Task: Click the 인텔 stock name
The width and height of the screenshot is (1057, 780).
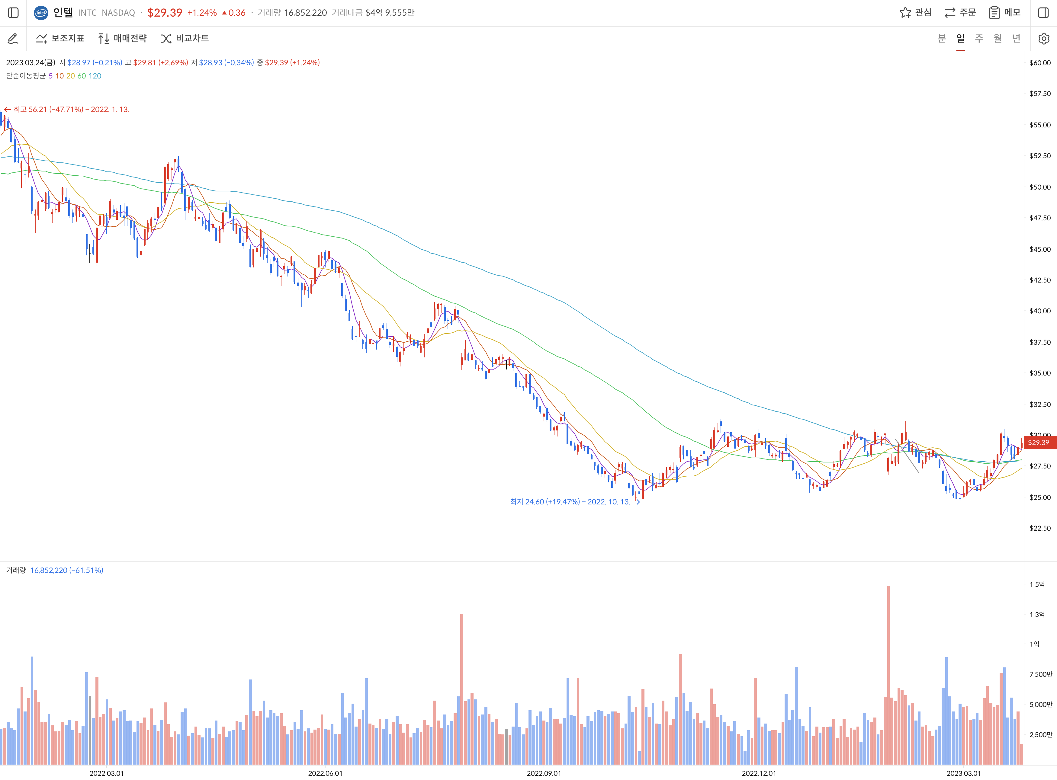Action: (x=63, y=13)
